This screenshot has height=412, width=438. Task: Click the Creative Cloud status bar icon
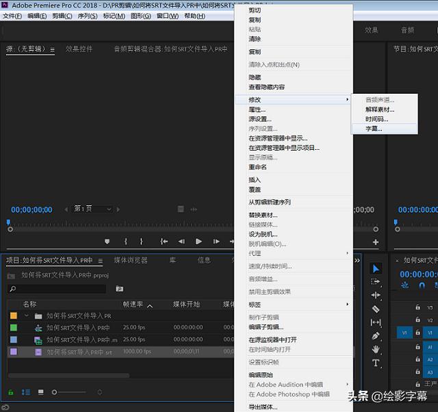pyautogui.click(x=5, y=407)
